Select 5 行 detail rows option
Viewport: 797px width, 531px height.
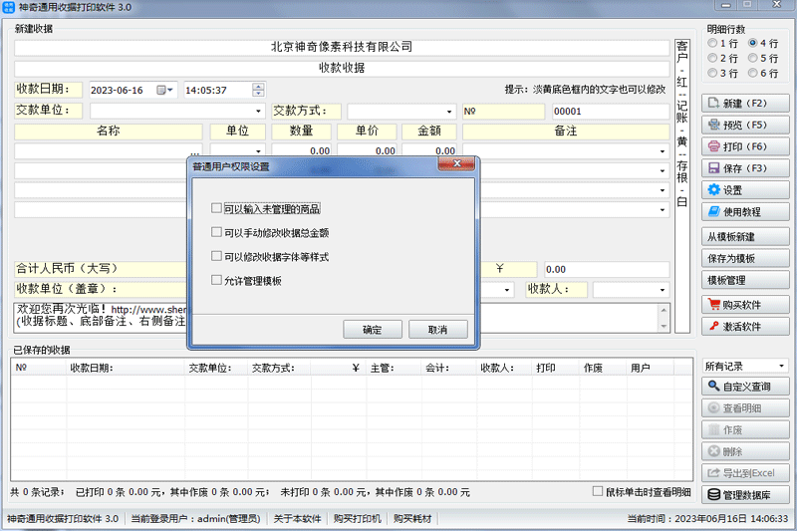[753, 58]
